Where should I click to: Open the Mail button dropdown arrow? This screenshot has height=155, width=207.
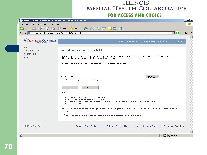95,29
